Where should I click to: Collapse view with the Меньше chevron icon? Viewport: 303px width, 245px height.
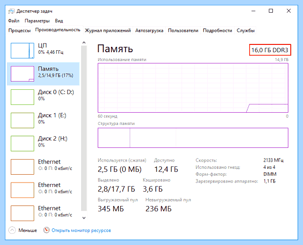pos(12,230)
